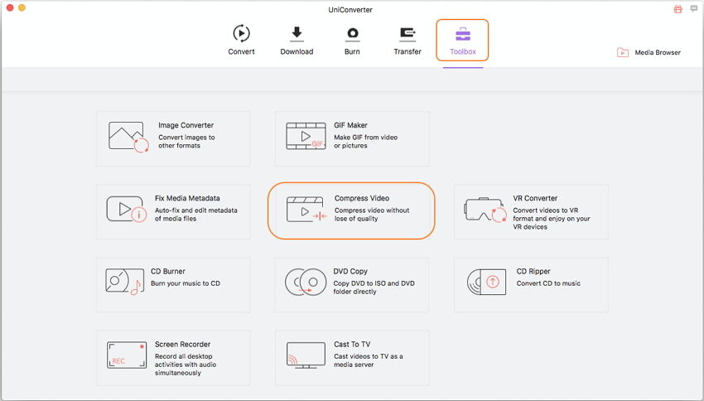Click 'Convert CD to music' text
Image resolution: width=704 pixels, height=401 pixels.
click(548, 283)
